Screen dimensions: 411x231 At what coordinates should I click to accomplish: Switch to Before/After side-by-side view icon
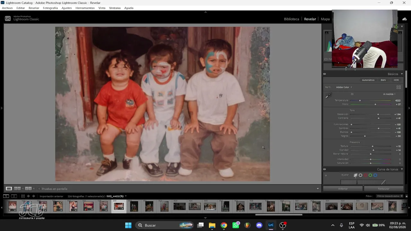click(17, 189)
